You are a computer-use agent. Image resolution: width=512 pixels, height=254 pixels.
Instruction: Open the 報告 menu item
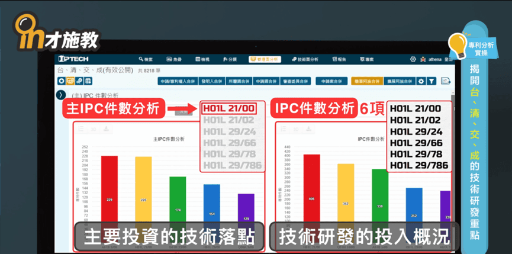tap(340, 59)
